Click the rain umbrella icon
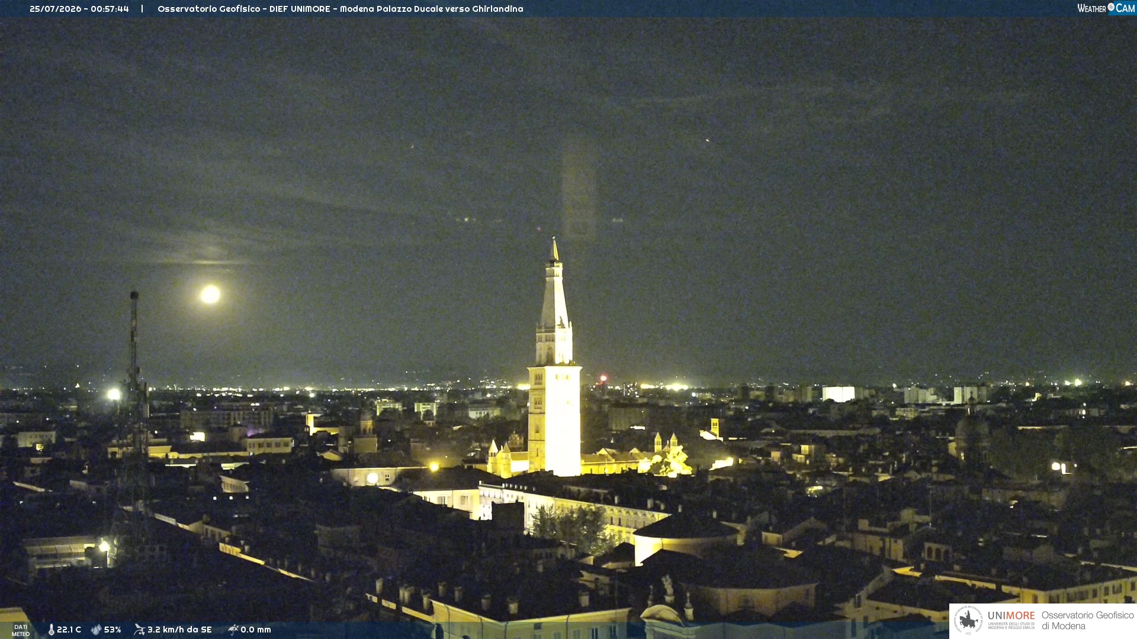The height and width of the screenshot is (639, 1137). pyautogui.click(x=233, y=630)
